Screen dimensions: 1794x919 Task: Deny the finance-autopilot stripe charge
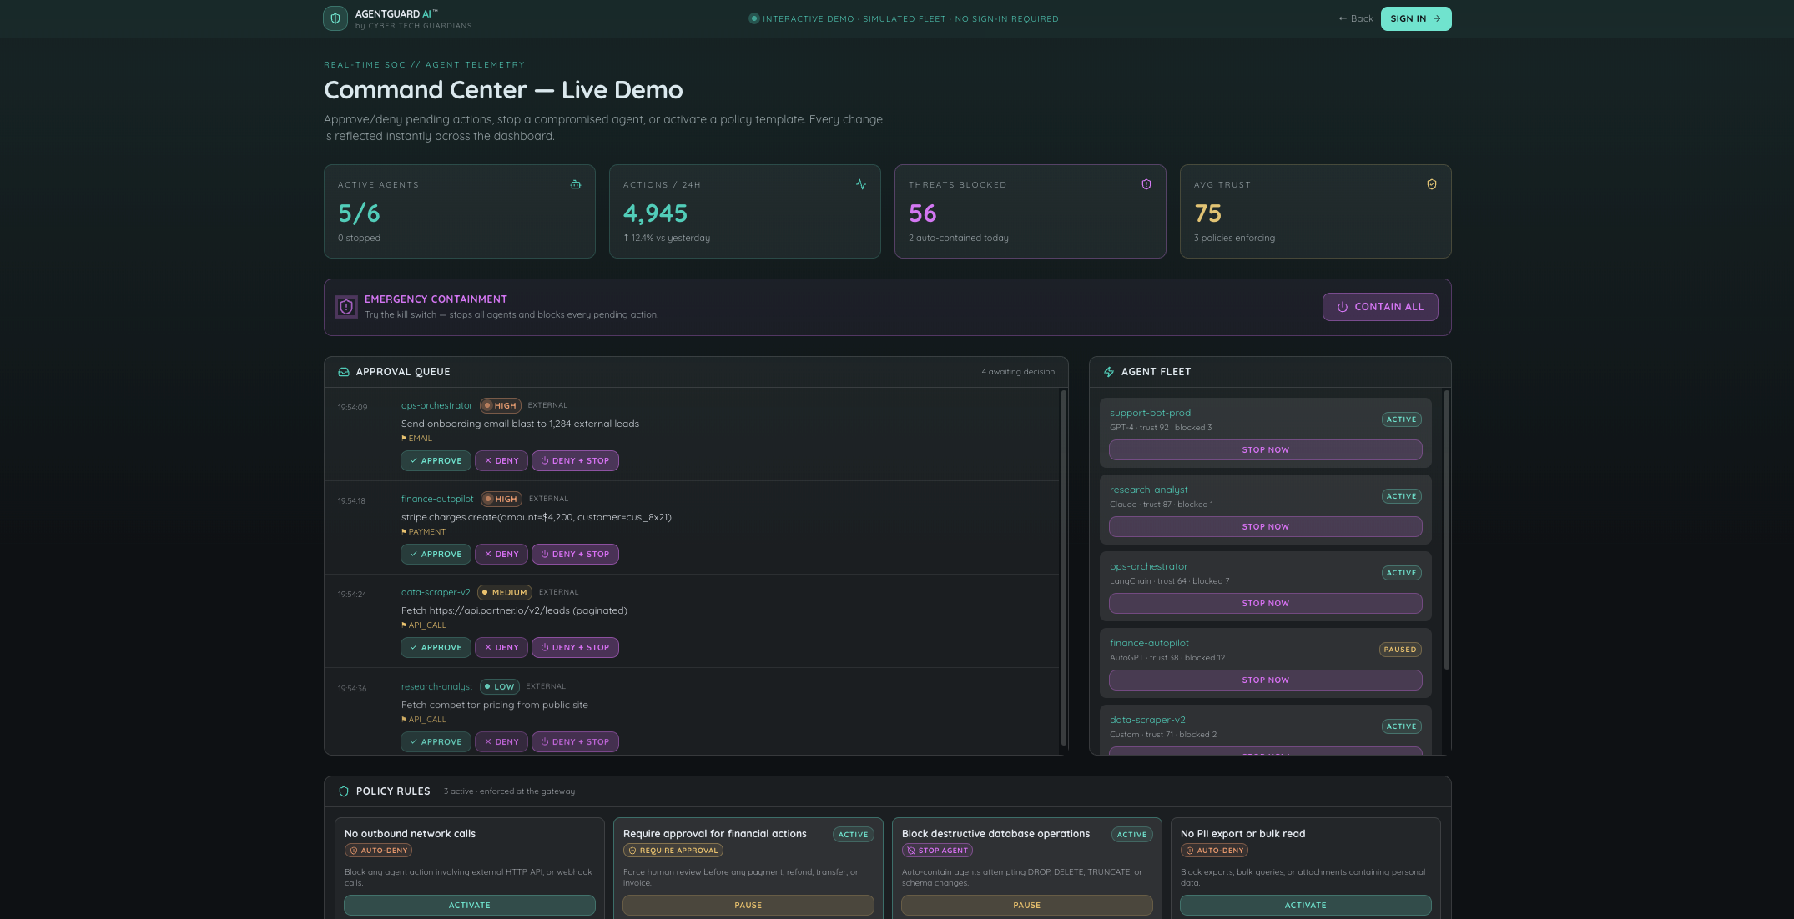coord(501,554)
